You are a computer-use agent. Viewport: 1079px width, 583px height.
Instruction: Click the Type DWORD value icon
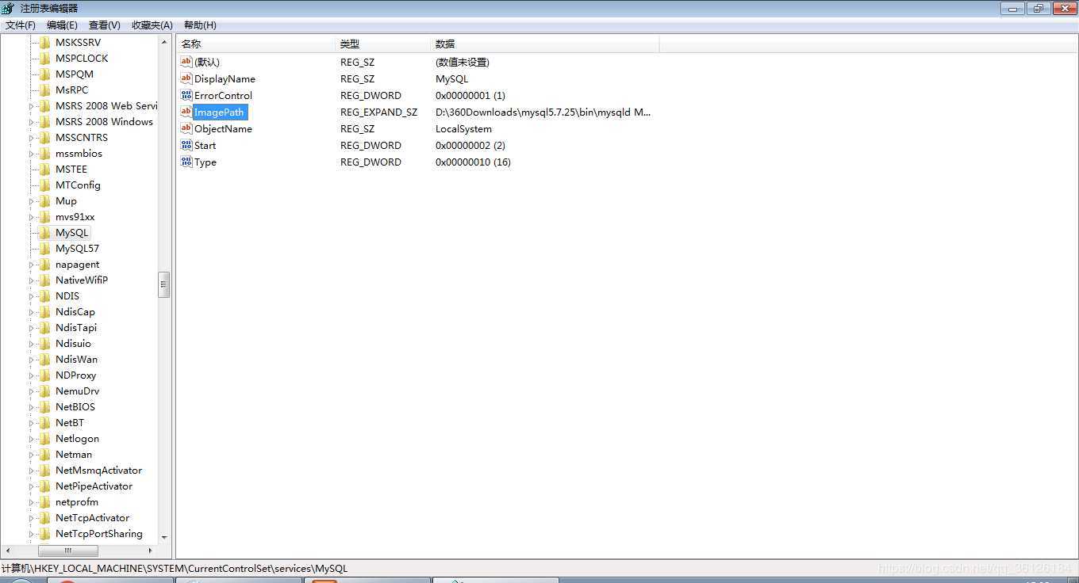186,162
